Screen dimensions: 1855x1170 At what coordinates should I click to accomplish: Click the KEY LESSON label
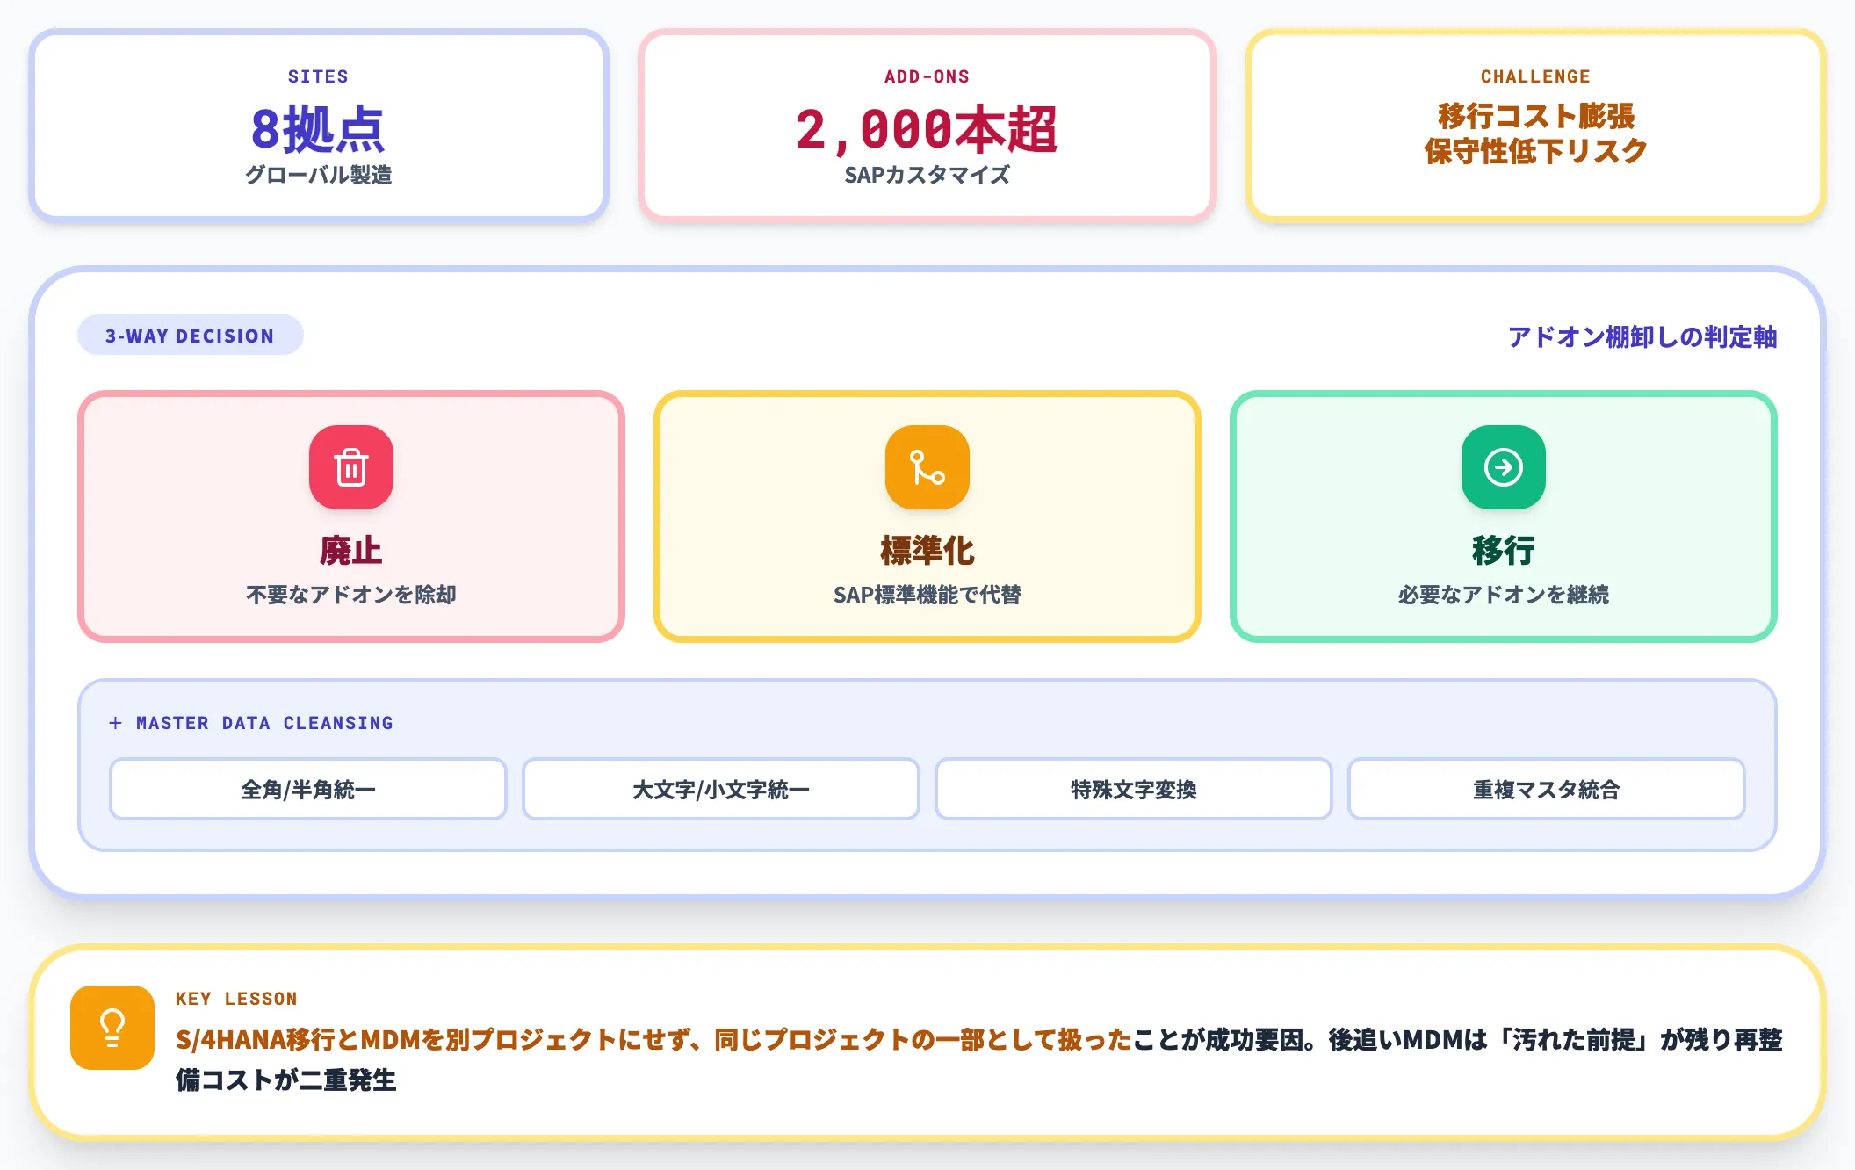(x=236, y=999)
